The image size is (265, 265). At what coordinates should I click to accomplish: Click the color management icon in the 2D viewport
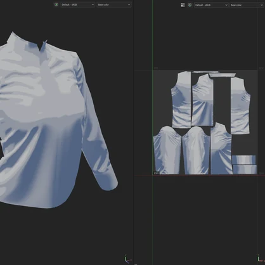pyautogui.click(x=190, y=5)
